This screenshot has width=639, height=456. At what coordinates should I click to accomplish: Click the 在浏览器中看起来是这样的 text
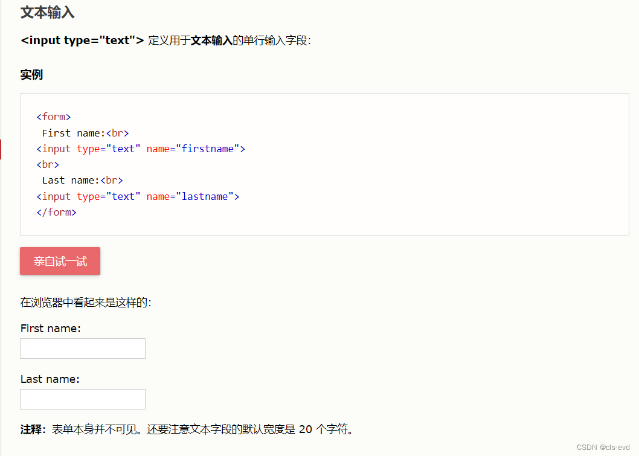[x=85, y=303]
